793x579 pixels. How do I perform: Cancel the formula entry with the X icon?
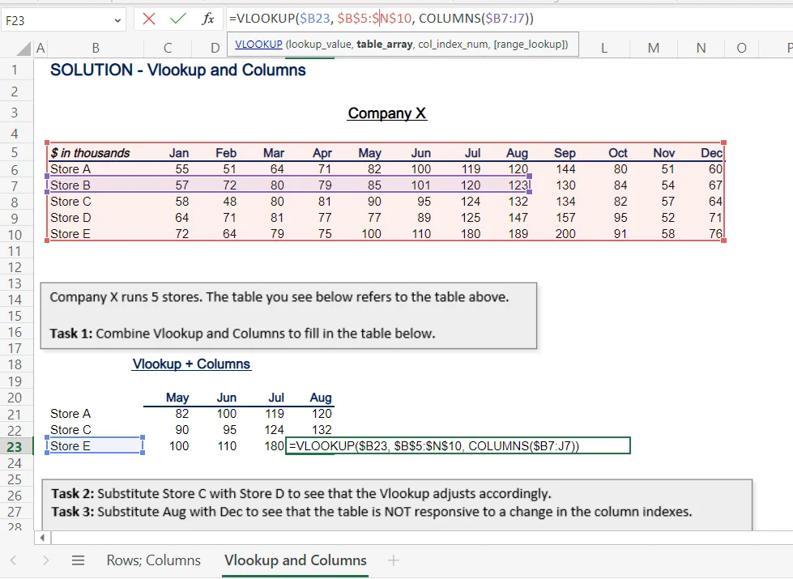point(149,19)
